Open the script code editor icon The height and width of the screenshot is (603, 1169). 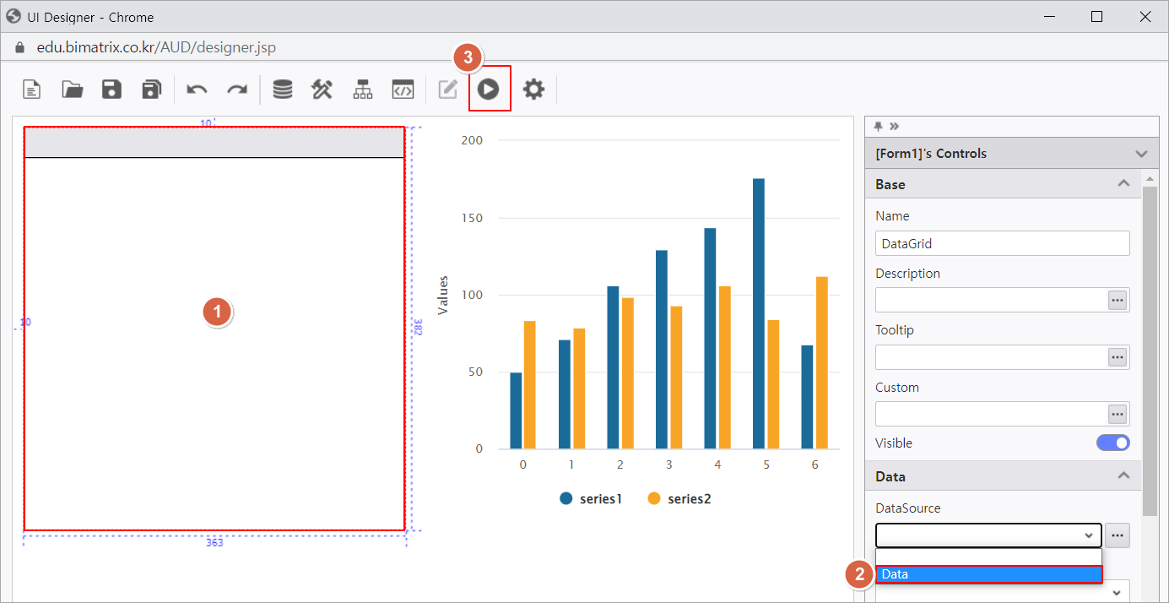click(x=403, y=89)
